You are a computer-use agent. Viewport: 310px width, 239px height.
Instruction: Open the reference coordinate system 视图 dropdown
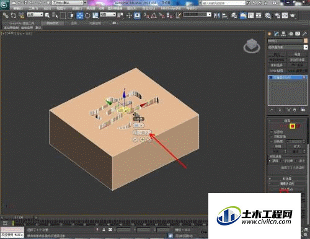108,15
